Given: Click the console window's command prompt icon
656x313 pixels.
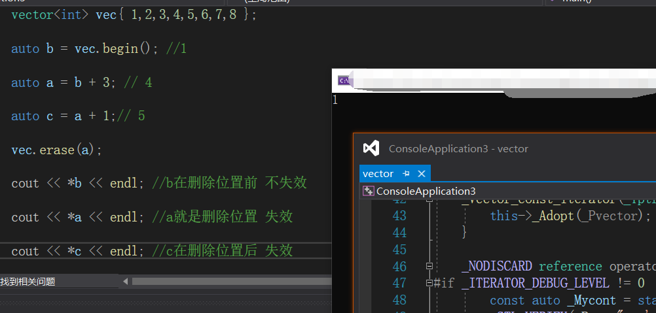Looking at the screenshot, I should [x=344, y=81].
